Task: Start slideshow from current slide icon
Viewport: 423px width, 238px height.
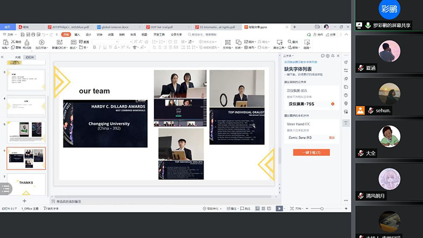Action: tap(42, 42)
